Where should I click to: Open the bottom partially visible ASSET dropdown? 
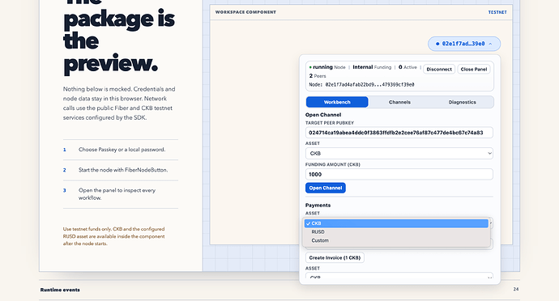(399, 276)
